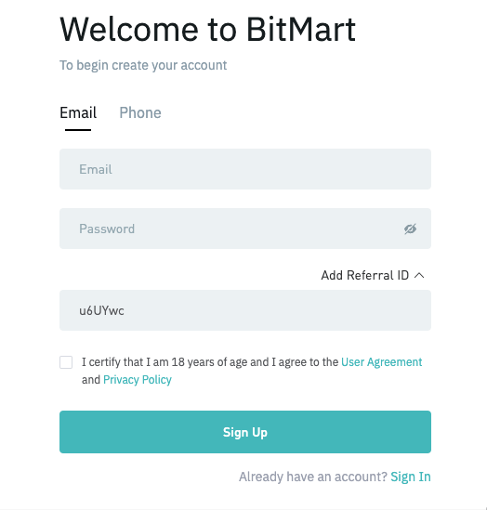Focus the Email input field
Image resolution: width=487 pixels, height=510 pixels.
pyautogui.click(x=245, y=169)
